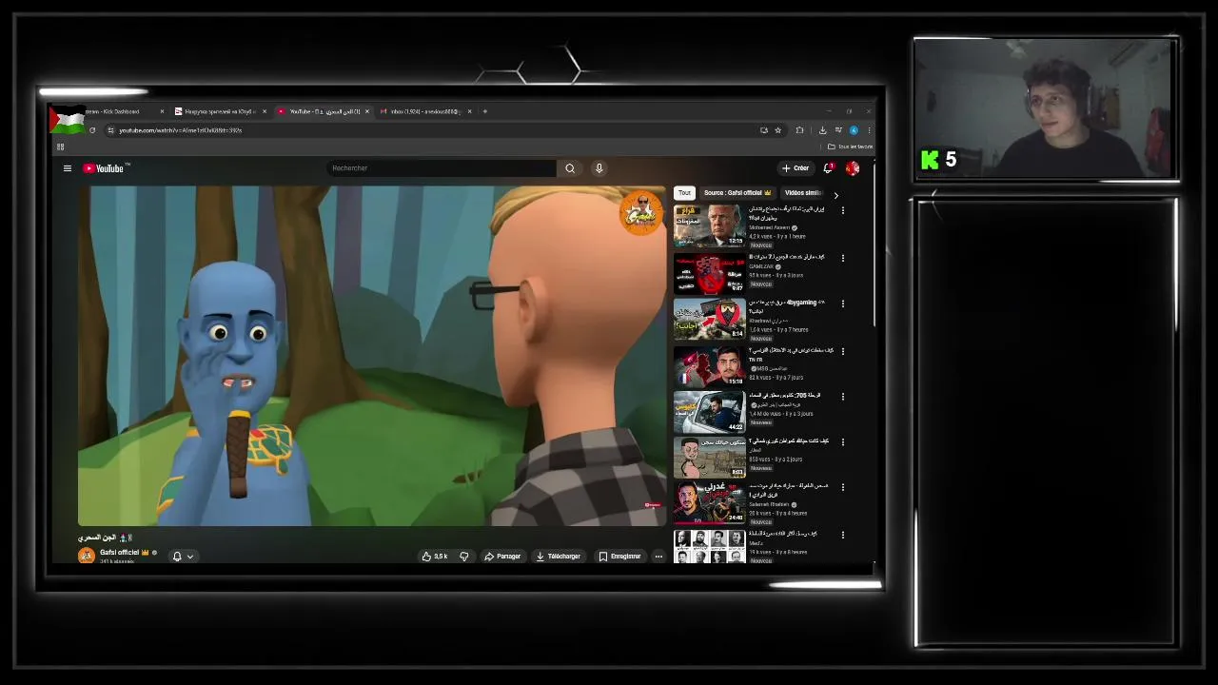1218x685 pixels.
Task: Open the cartoon character suggested video 8:03
Action: point(710,458)
